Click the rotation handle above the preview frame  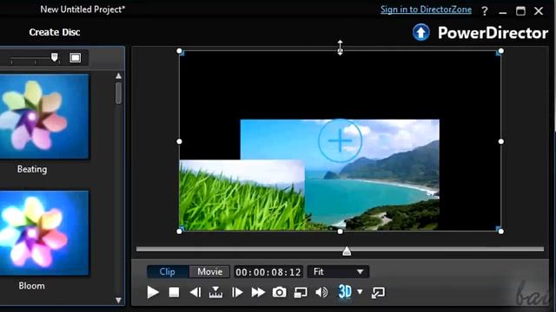point(340,48)
